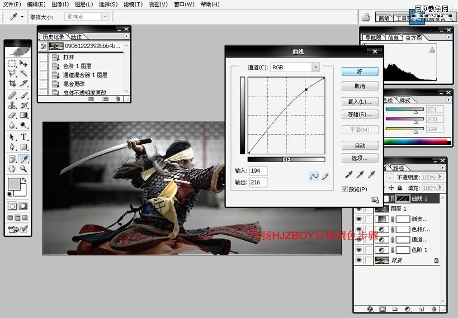This screenshot has width=458, height=318.
Task: Select the pencil draw-curve mode icon
Action: click(x=325, y=176)
